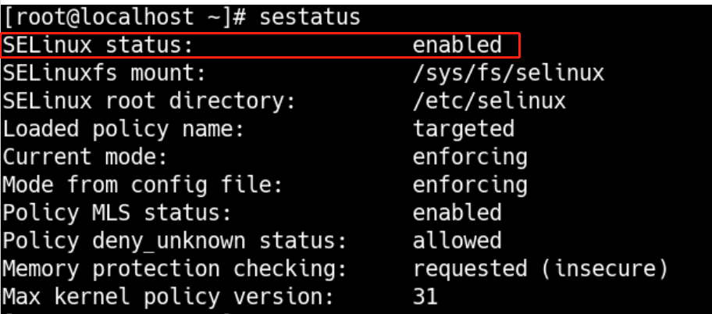
Task: Click the SELinuxfs mount label
Action: pyautogui.click(x=104, y=73)
